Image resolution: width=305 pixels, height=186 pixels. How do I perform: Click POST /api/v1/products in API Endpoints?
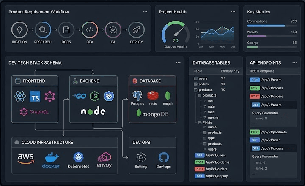(268, 132)
